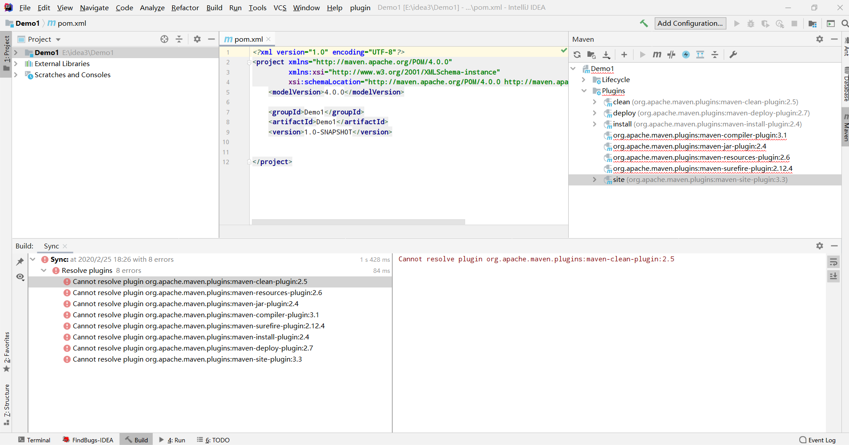Open Build panel gear settings
Image resolution: width=849 pixels, height=445 pixels.
820,246
